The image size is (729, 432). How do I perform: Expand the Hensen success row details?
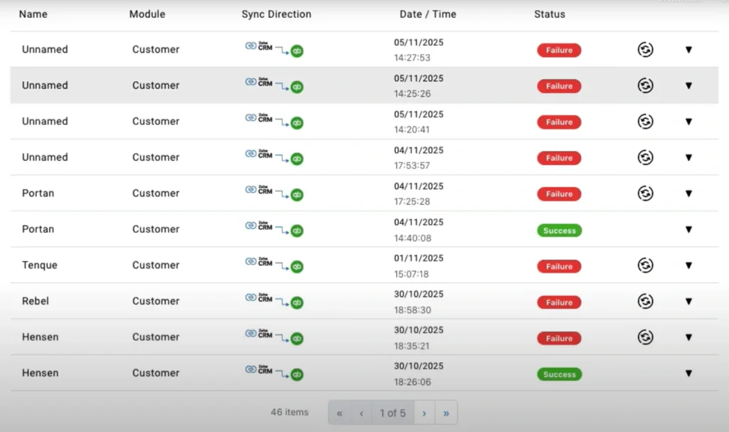pos(688,373)
